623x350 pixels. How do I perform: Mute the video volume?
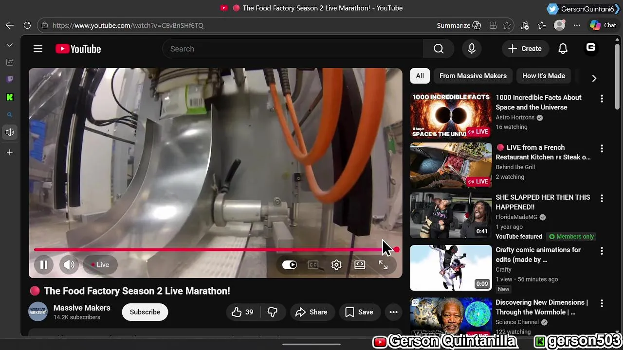click(x=69, y=264)
